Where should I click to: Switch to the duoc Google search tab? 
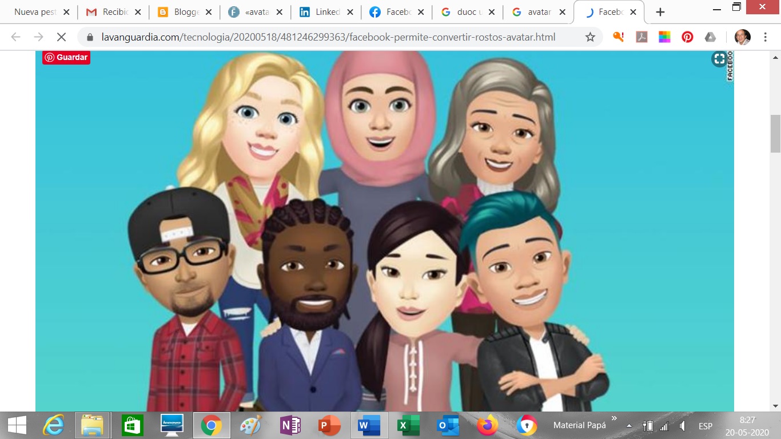(461, 12)
